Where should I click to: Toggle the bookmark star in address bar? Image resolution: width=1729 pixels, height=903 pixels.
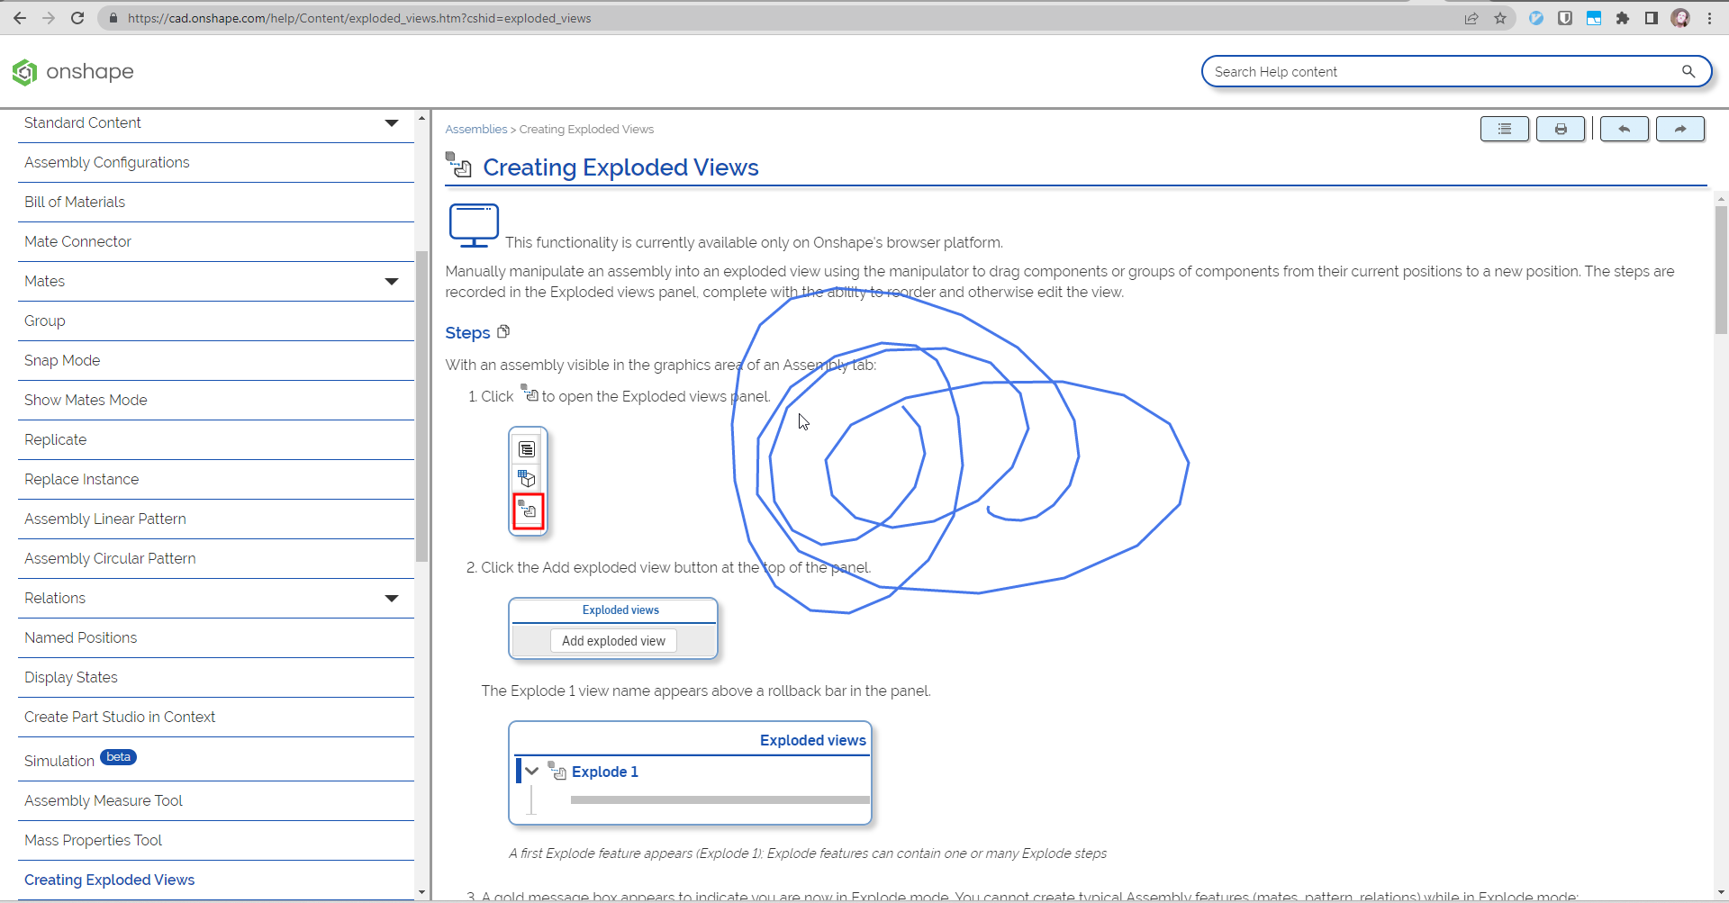[1500, 18]
